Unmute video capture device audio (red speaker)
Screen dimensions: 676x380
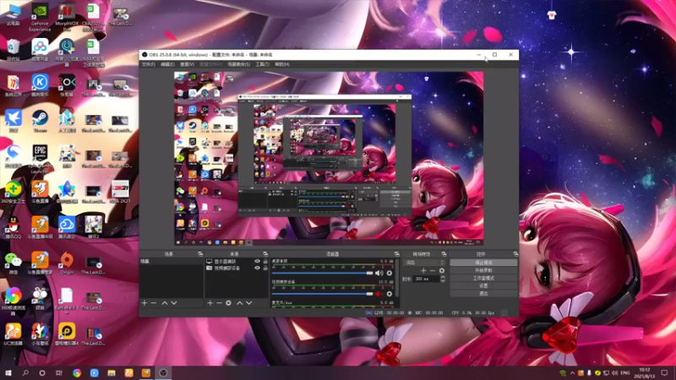coord(379,294)
